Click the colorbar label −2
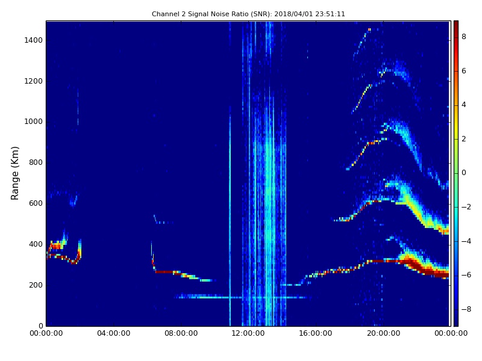This screenshot has height=361, width=482. (466, 207)
